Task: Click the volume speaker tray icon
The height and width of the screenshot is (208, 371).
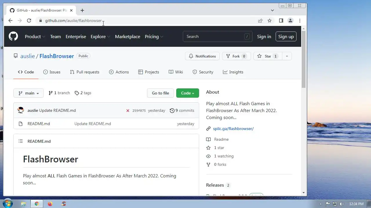Action: 341,204
